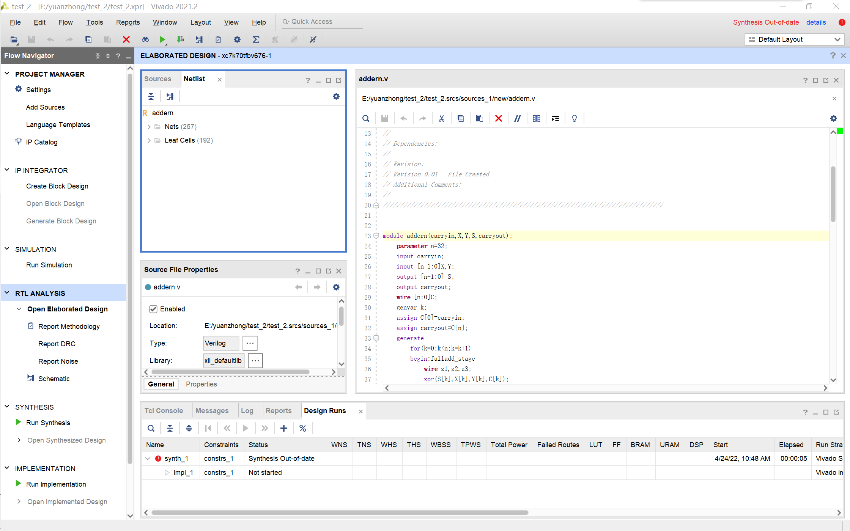Click the red X delete icon in editor
The height and width of the screenshot is (531, 850).
click(498, 118)
